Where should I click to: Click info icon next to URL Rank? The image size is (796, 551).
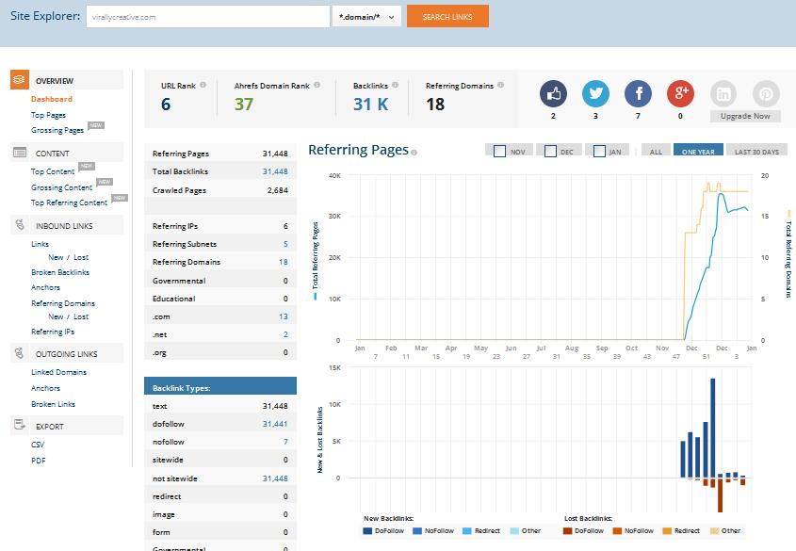(x=203, y=85)
